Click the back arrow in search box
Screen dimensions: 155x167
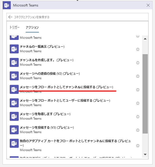coord(10,17)
